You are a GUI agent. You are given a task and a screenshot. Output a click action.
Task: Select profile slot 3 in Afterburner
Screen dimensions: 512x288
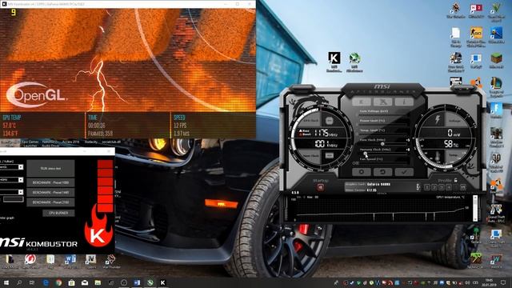pyautogui.click(x=441, y=187)
